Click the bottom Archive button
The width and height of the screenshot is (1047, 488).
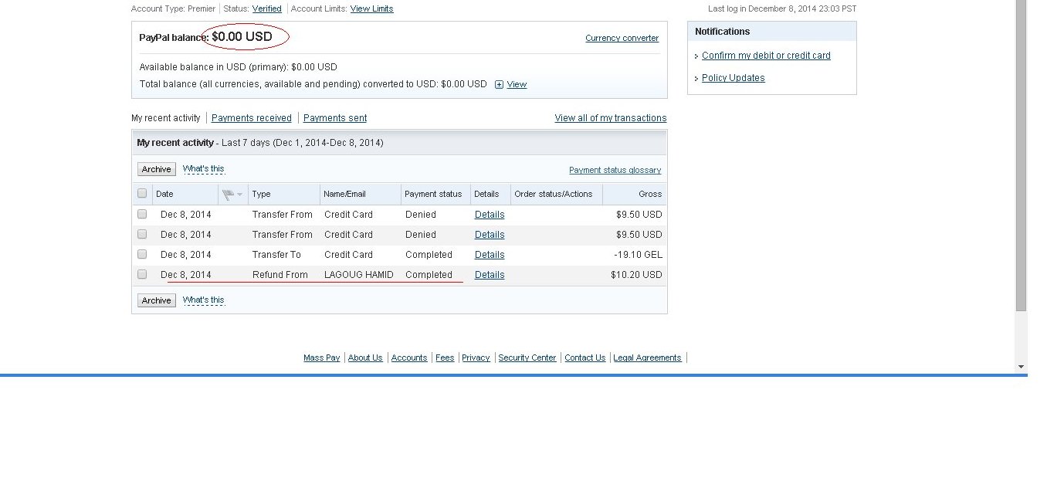[157, 300]
